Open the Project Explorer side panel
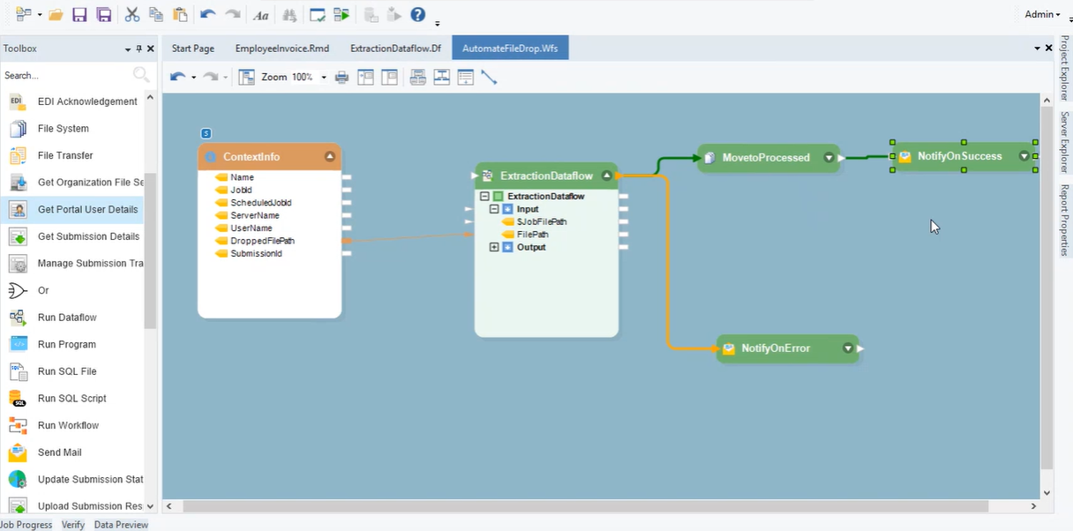 click(1064, 69)
